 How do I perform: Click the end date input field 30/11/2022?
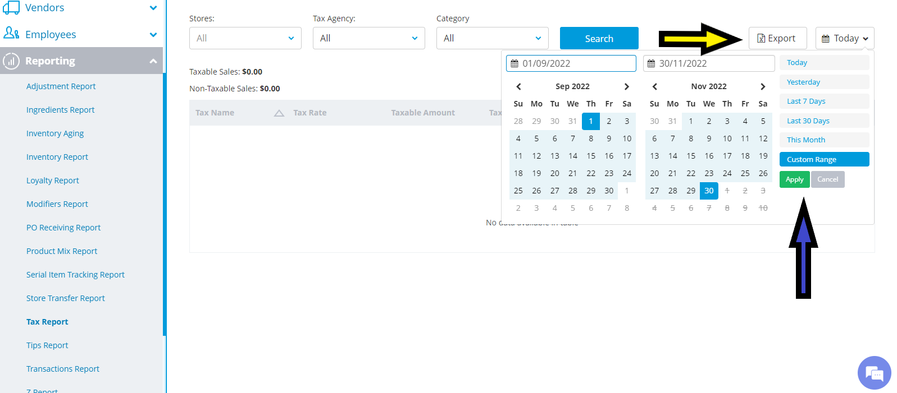(709, 63)
